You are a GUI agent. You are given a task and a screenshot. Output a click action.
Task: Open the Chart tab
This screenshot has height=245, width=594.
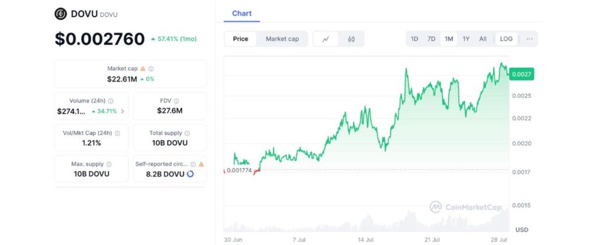(242, 13)
